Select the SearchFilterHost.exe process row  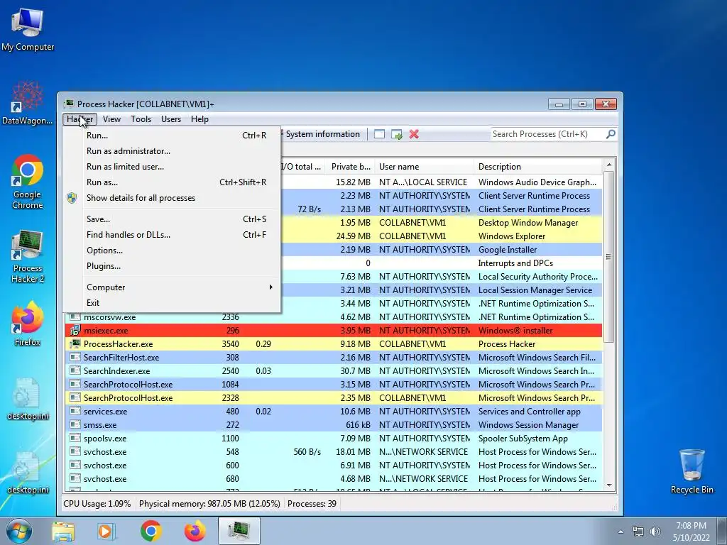click(334, 358)
